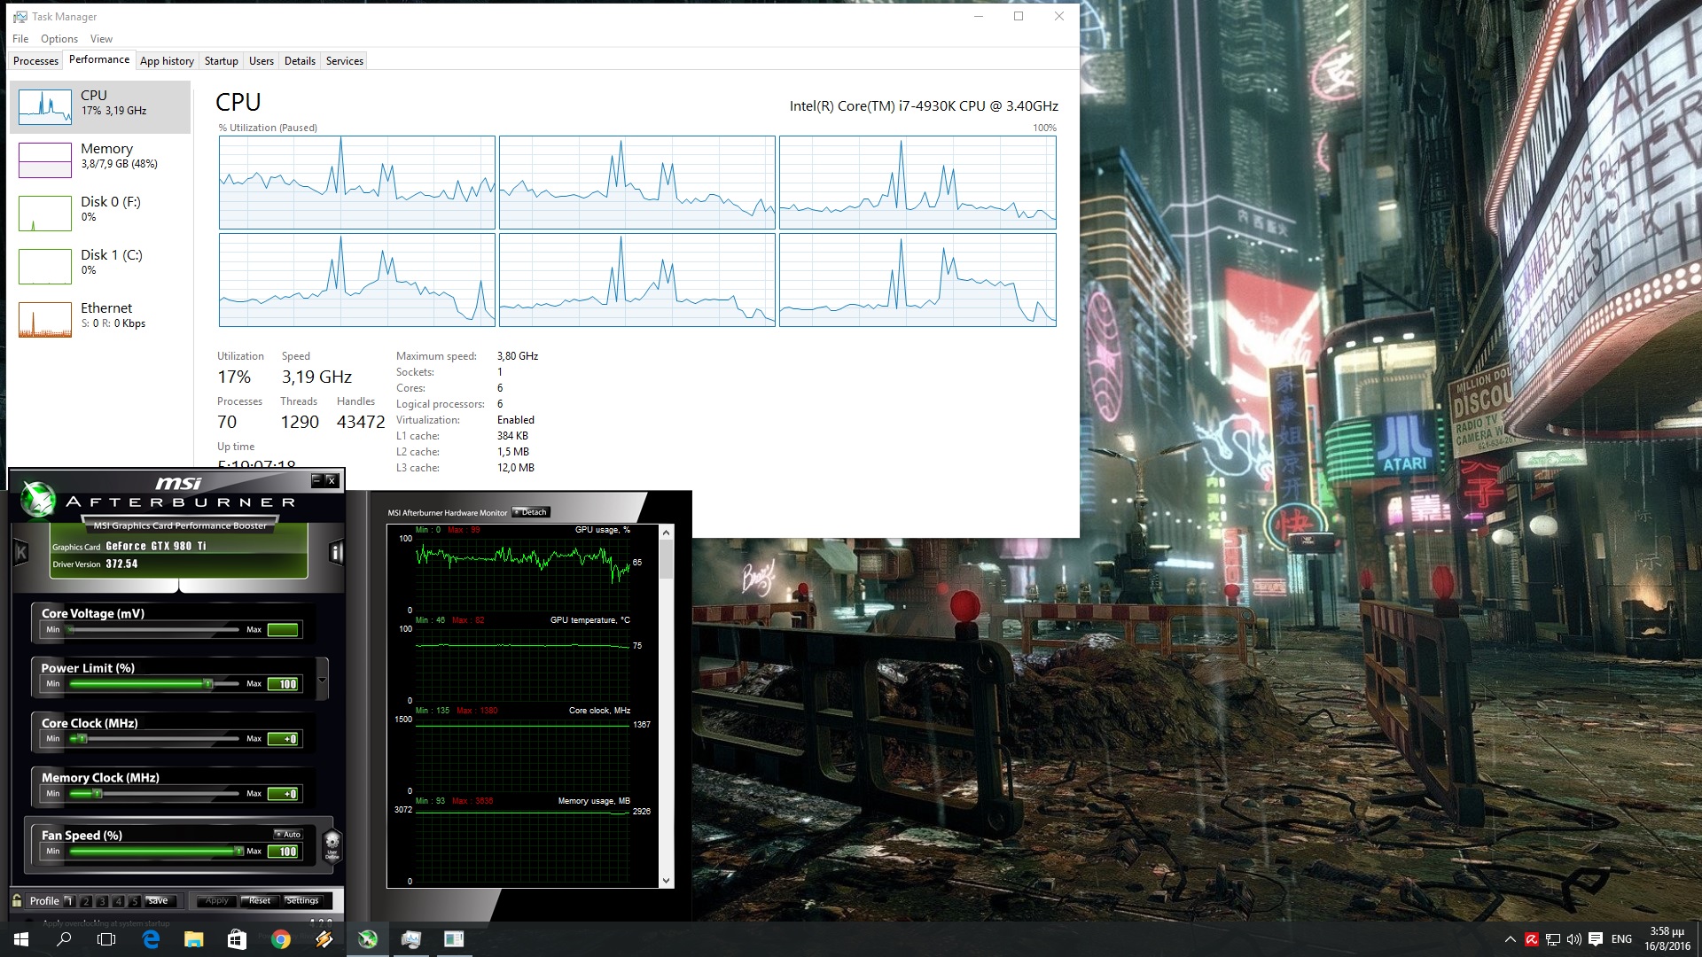1702x957 pixels.
Task: Select profile slot 1
Action: pos(69,901)
